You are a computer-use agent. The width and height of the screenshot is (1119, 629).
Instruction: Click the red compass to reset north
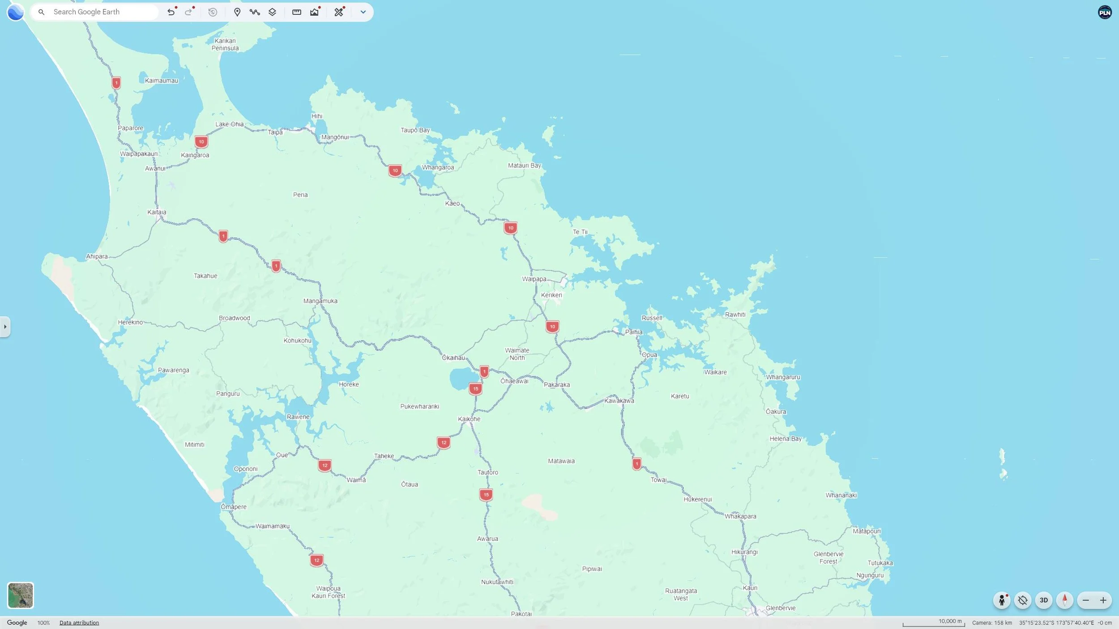tap(1064, 600)
